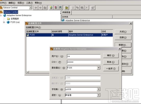This screenshot has height=104, width=141.
Task: Click 关闭(C) in connection profiles dialog
Action: click(x=123, y=32)
